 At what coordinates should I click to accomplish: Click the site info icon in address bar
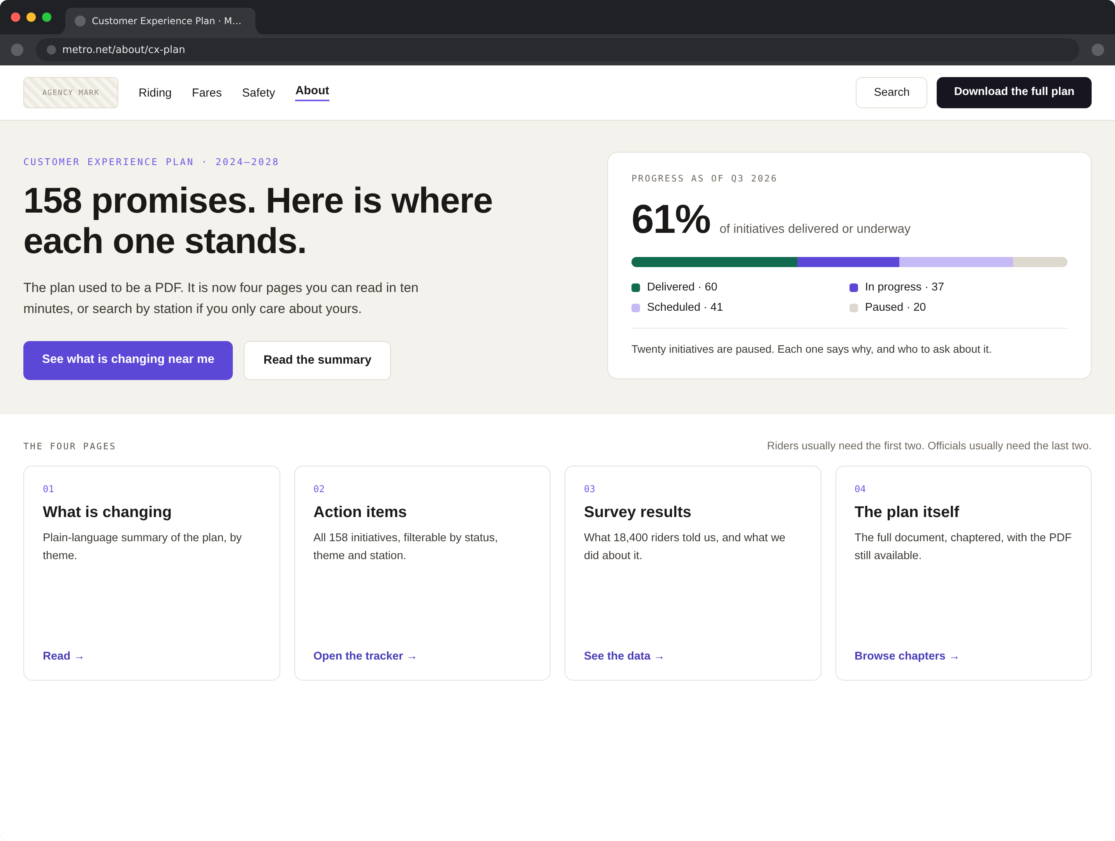tap(51, 49)
